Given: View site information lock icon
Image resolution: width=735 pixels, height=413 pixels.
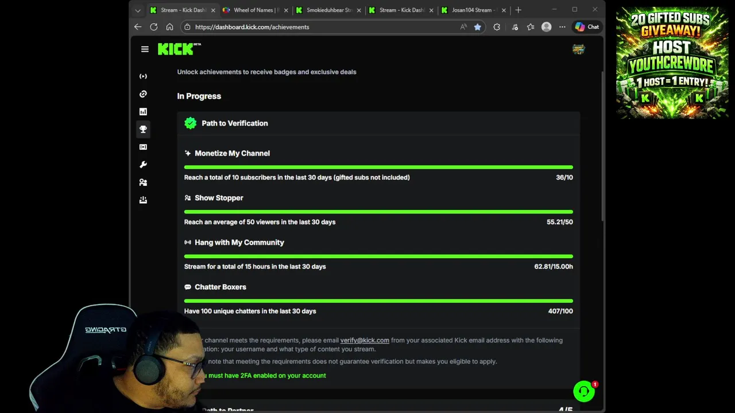Looking at the screenshot, I should coord(187,27).
